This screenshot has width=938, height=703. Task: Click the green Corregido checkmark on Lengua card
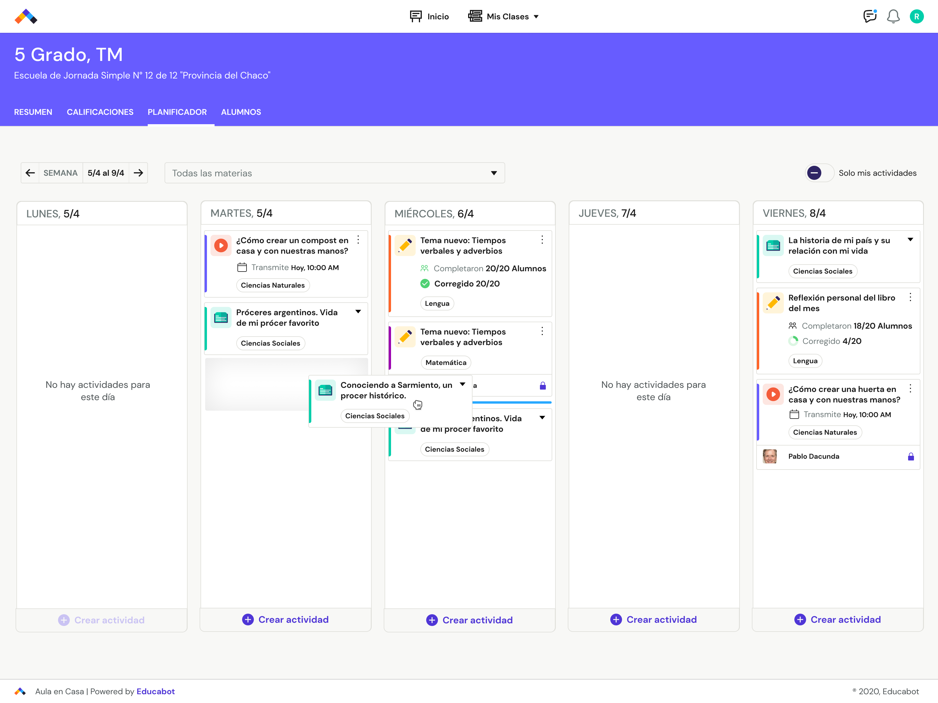[x=425, y=284]
